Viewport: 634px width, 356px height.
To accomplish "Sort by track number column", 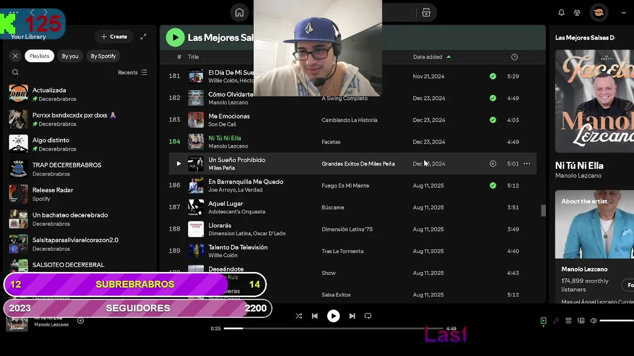I will pyautogui.click(x=179, y=57).
